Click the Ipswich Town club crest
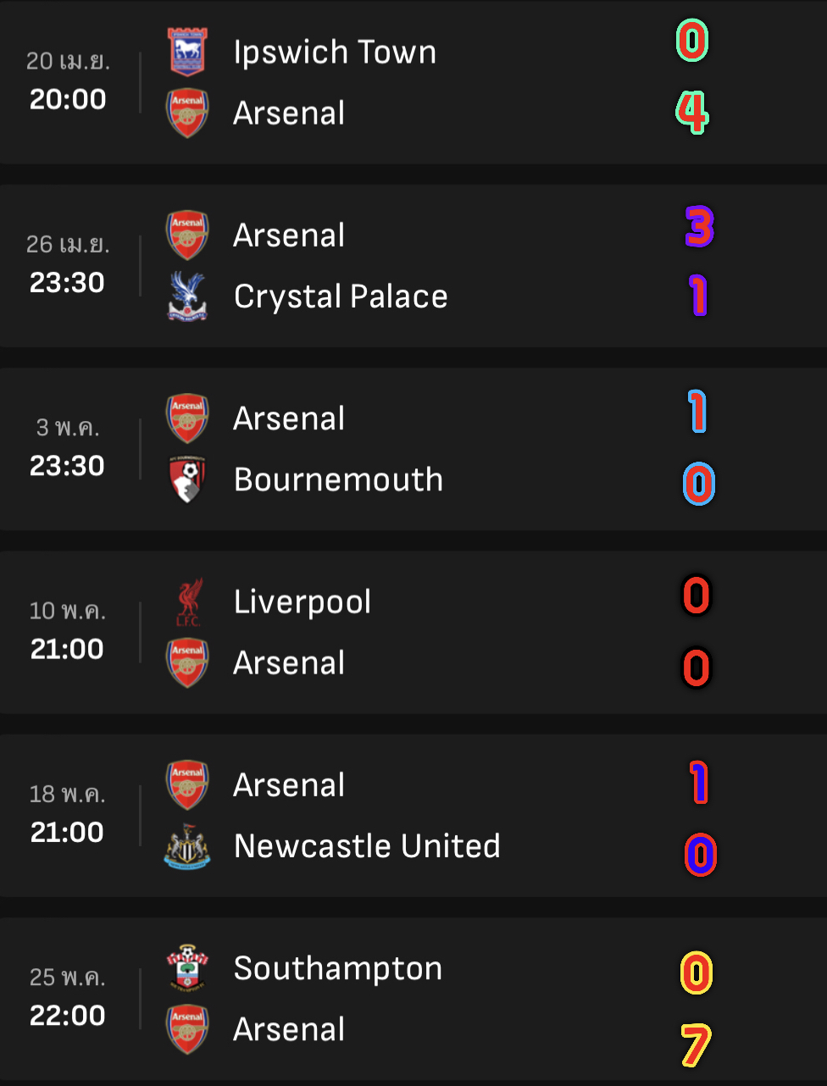 [x=187, y=52]
